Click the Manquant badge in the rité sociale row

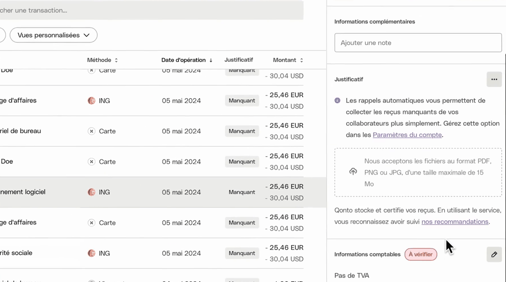point(242,253)
